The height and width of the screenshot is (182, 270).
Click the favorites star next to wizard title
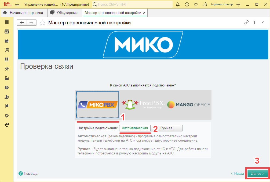click(42, 22)
